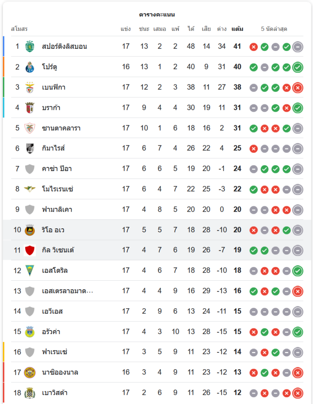Click the red Gil Vicente crest
313x404 pixels.
pyautogui.click(x=30, y=250)
